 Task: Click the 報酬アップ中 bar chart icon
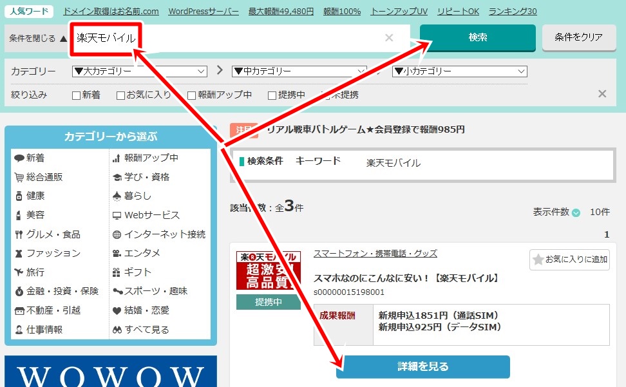pyautogui.click(x=116, y=158)
